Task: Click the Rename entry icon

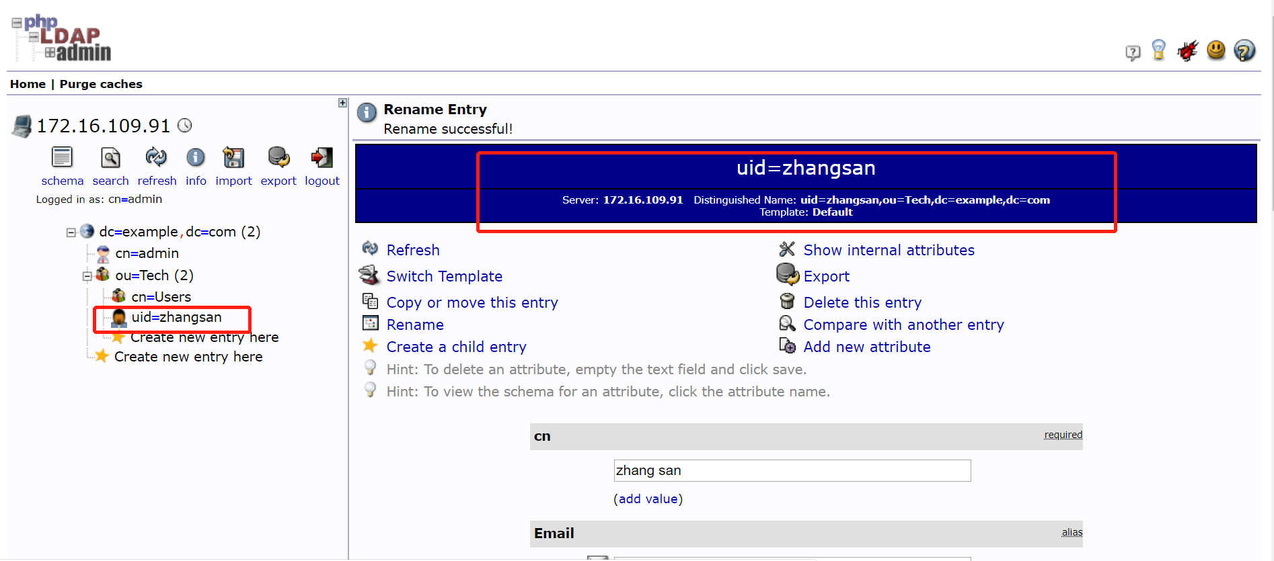Action: point(370,323)
